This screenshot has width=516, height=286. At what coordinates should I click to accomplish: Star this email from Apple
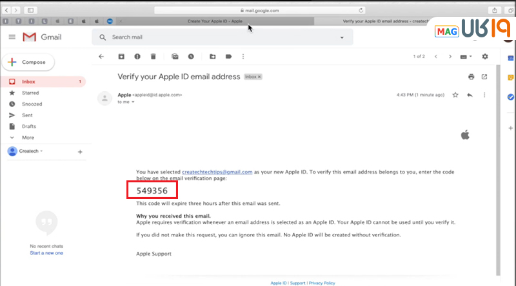(455, 95)
